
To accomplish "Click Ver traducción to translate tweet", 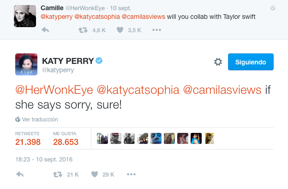I will coord(40,119).
